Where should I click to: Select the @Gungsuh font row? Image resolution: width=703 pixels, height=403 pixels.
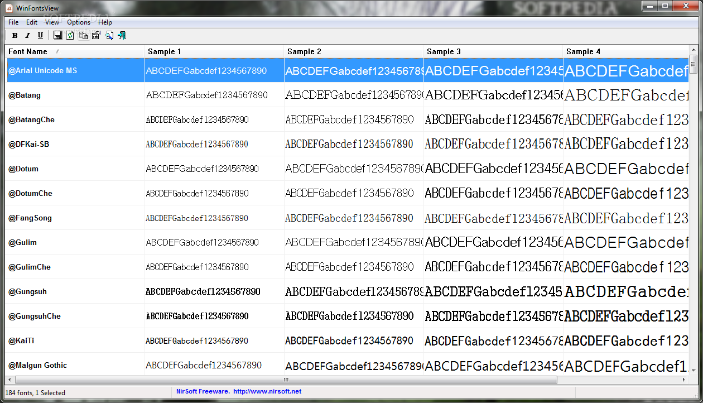(347, 291)
